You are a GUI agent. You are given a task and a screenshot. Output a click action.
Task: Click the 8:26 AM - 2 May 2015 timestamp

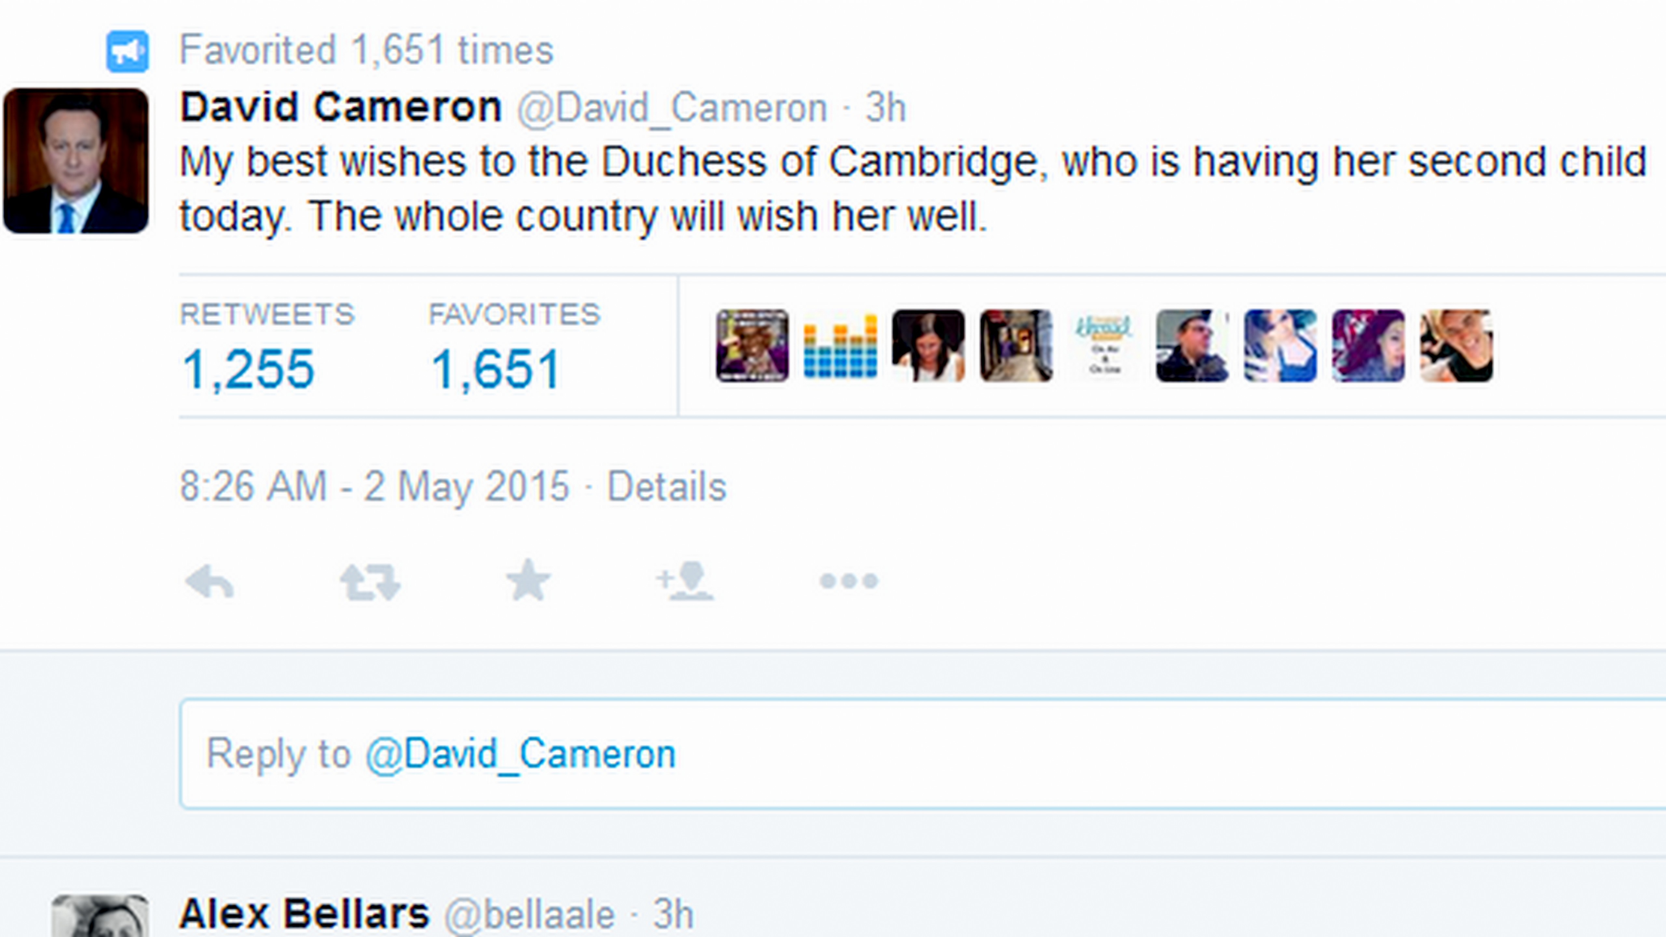[x=375, y=486]
